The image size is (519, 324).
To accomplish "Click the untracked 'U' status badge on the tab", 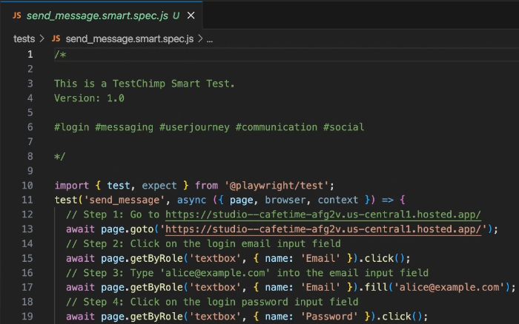I will pos(176,16).
